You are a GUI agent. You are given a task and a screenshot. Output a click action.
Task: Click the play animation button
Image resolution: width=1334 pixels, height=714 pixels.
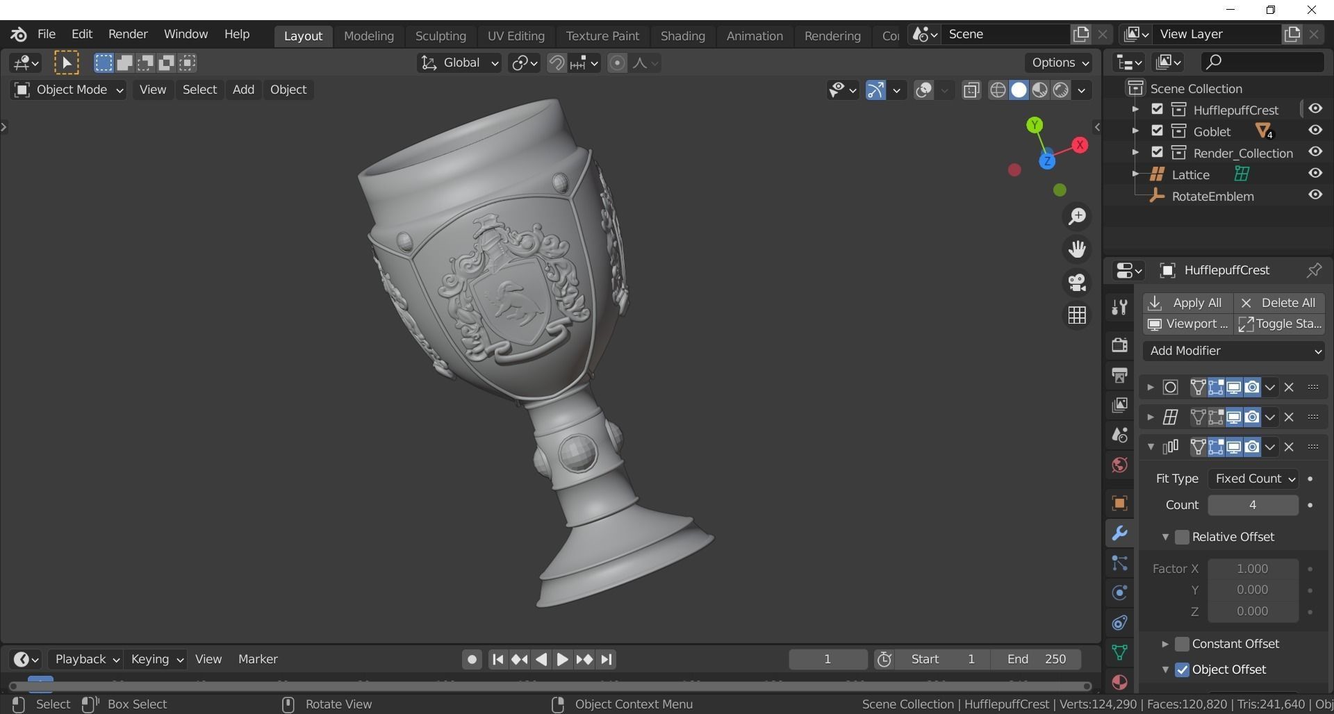[x=562, y=659]
